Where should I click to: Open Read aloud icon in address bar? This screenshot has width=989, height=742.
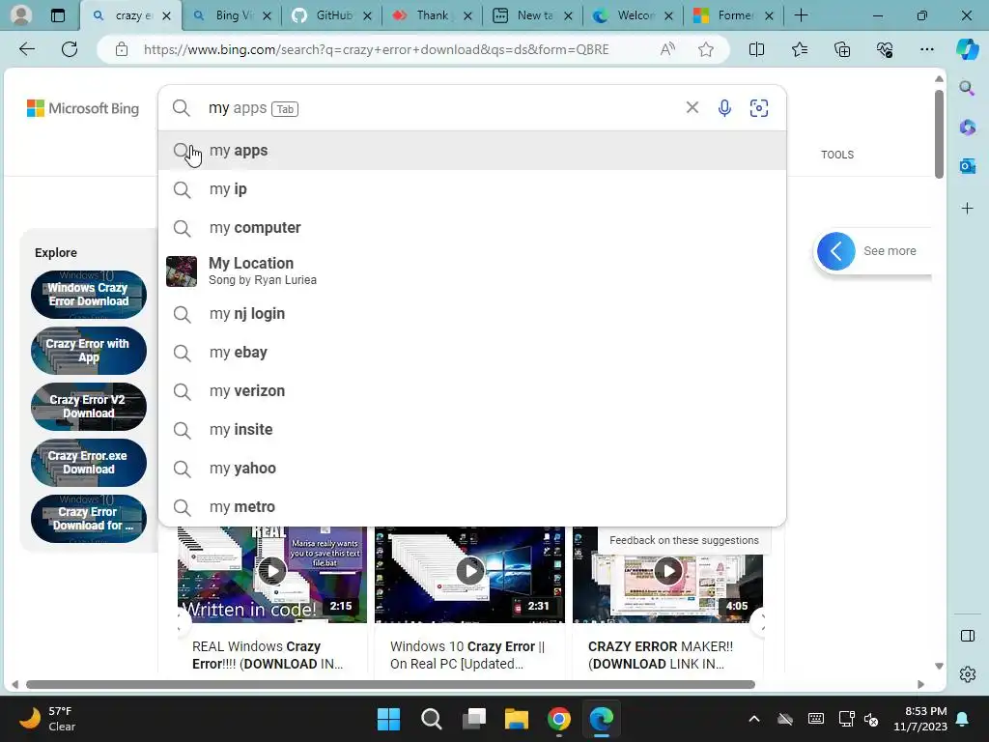[667, 49]
